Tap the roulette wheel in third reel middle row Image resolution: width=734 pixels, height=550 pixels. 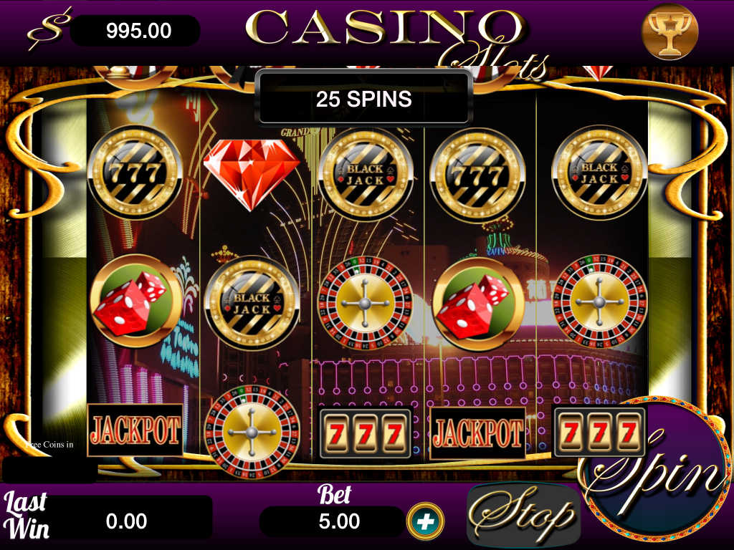[x=365, y=303]
